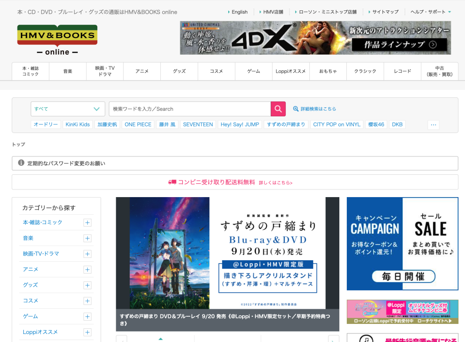
Task: Open グッズ navigation tab
Action: 179,71
